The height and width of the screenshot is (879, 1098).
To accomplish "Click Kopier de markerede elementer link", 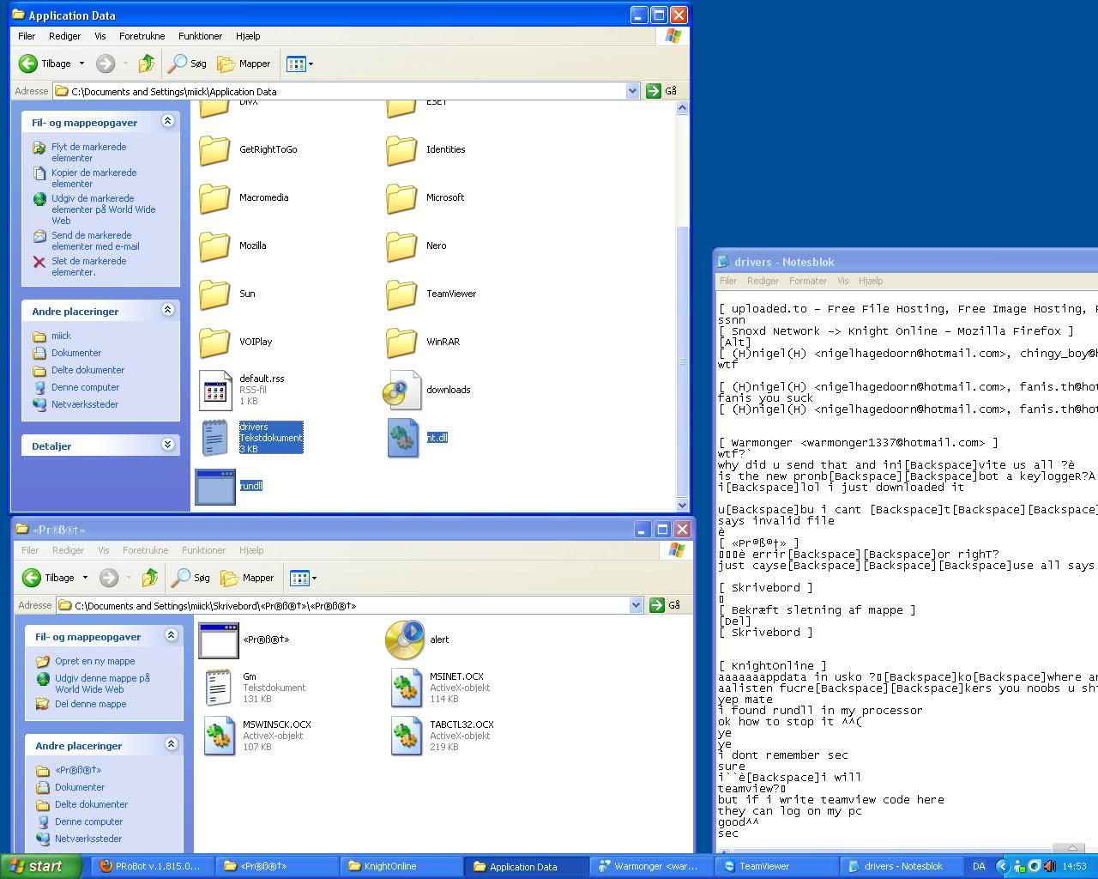I will coord(94,178).
